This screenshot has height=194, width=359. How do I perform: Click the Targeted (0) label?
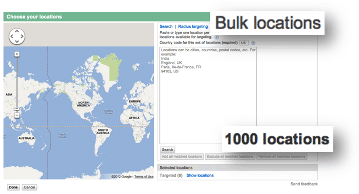[171, 176]
